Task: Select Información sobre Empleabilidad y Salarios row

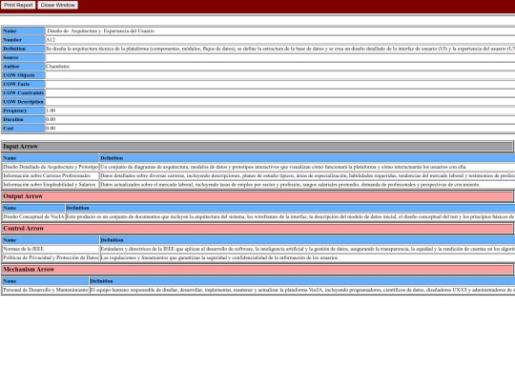Action: pyautogui.click(x=258, y=185)
